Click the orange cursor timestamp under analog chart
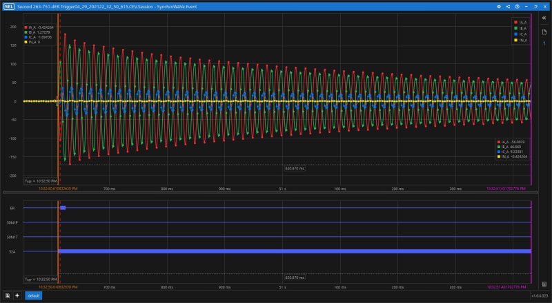552x303 pixels. [58, 189]
